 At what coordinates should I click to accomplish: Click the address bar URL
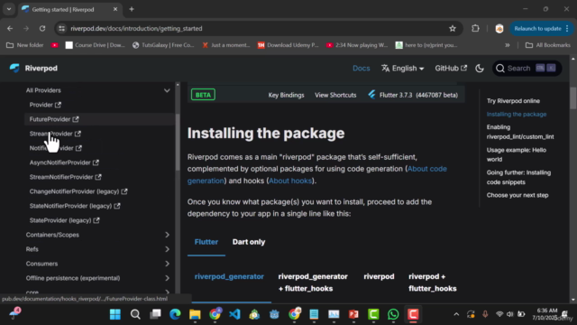pyautogui.click(x=136, y=28)
